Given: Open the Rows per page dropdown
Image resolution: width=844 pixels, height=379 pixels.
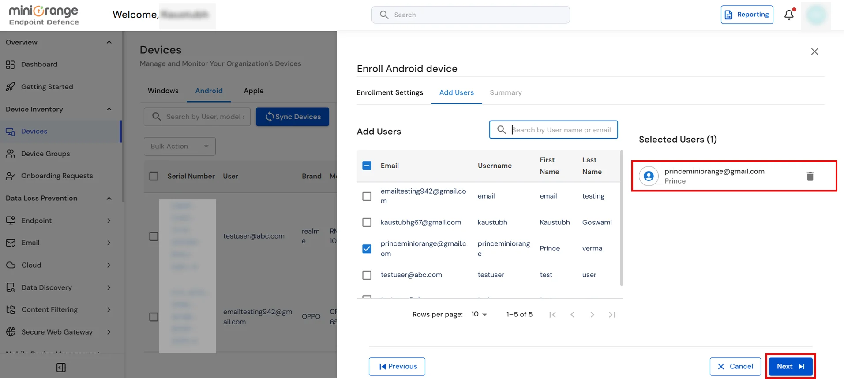Looking at the screenshot, I should click(479, 314).
